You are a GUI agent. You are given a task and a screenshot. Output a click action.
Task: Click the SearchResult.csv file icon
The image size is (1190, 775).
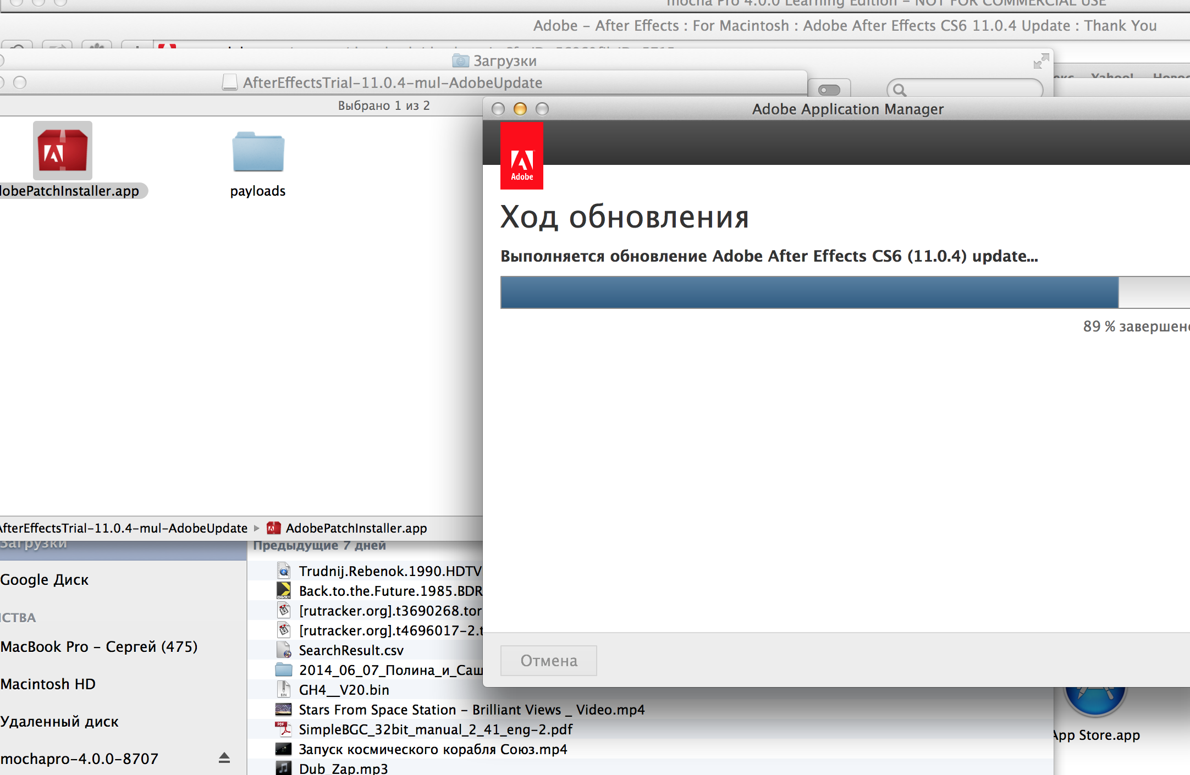[284, 650]
